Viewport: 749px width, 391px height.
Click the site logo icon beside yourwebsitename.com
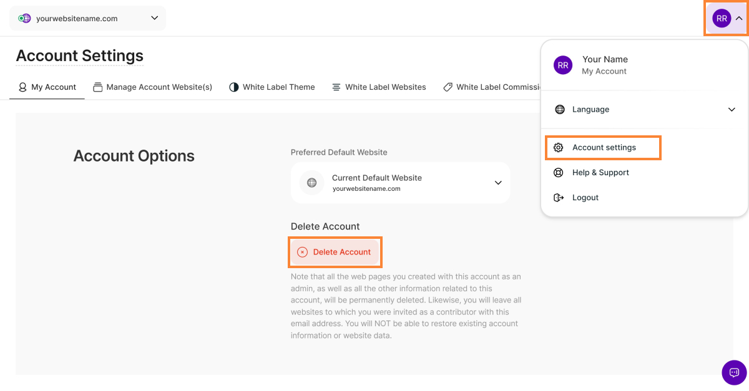(x=24, y=19)
